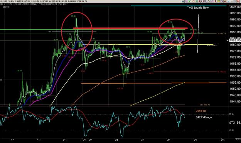Click date label 18 on time axis
Image resolution: width=241 pixels, height=143 pixels.
(13, 140)
